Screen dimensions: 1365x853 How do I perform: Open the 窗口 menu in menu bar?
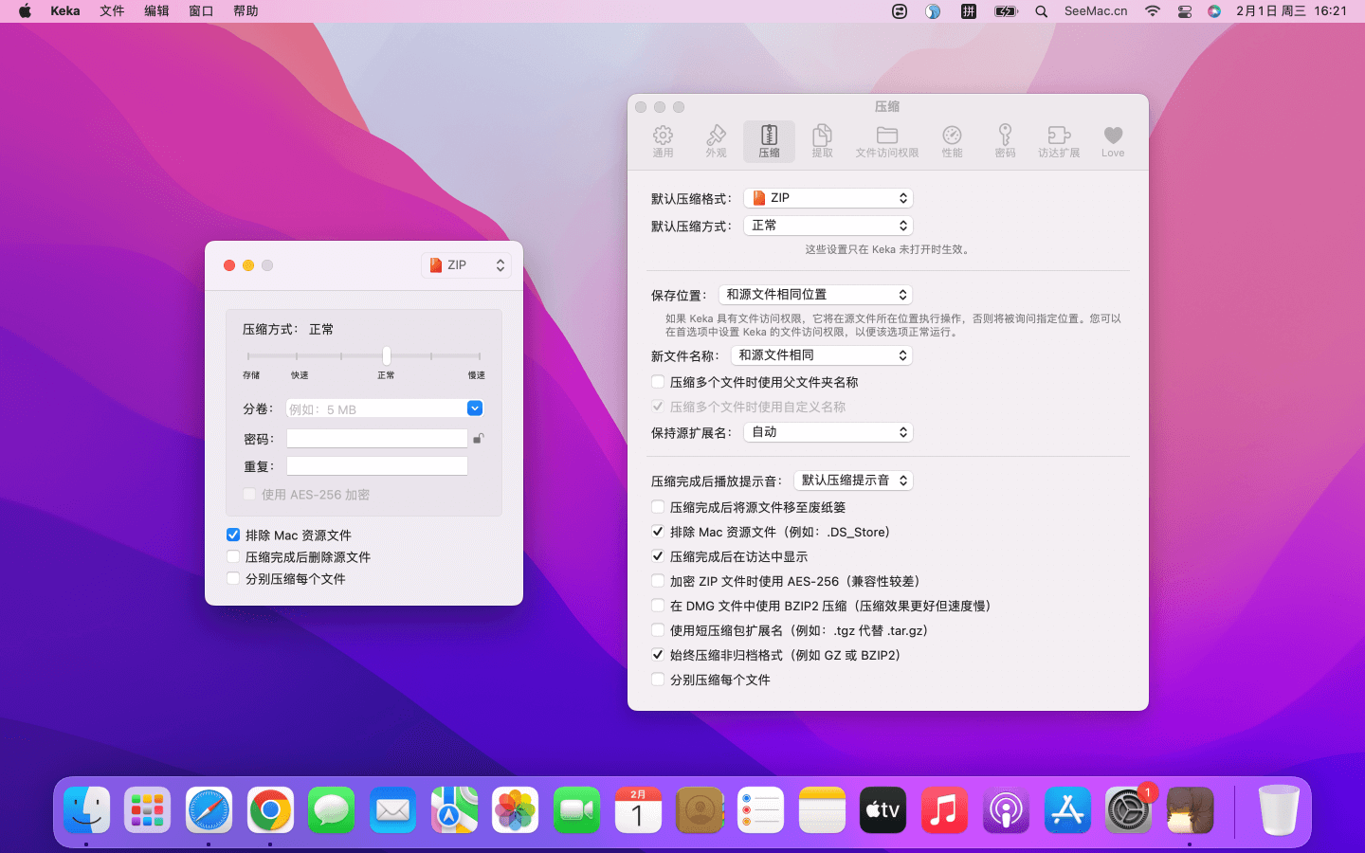point(201,11)
